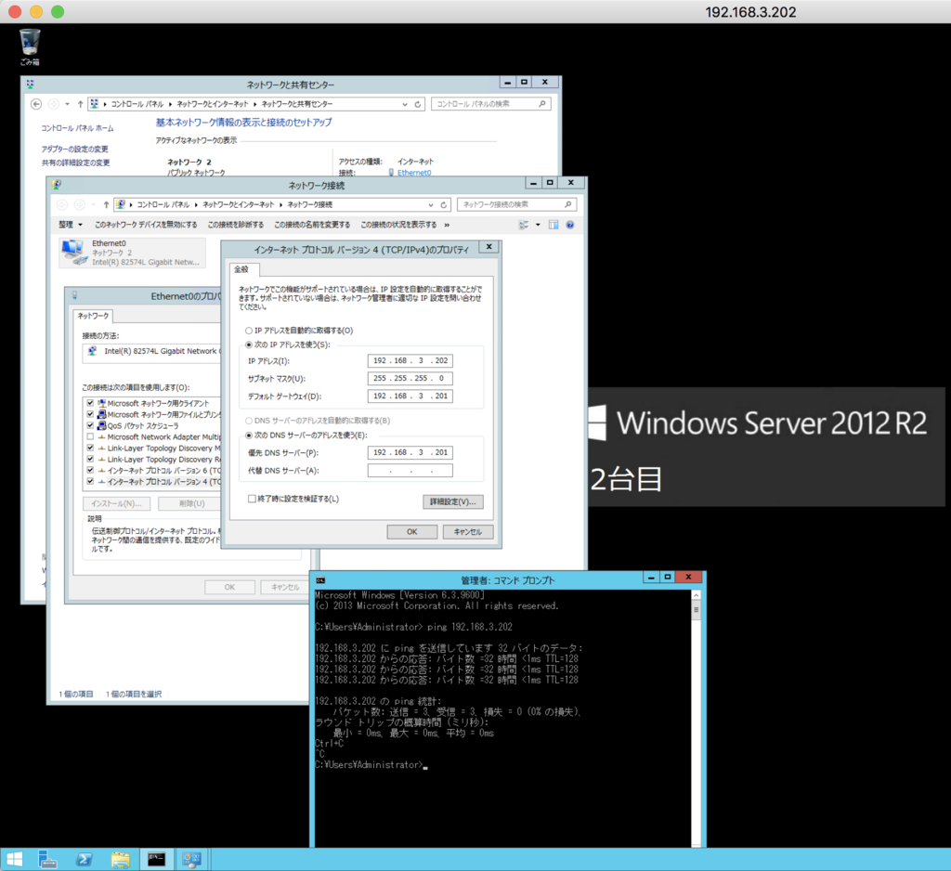The width and height of the screenshot is (951, 871).
Task: Enable Microsoft Network Adapter Multiplexor checkbox
Action: point(90,436)
